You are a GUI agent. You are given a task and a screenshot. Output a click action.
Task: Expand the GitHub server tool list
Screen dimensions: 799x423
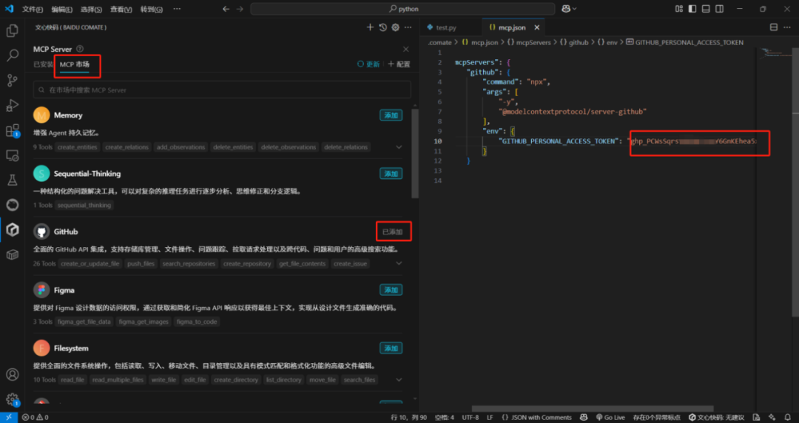[399, 263]
